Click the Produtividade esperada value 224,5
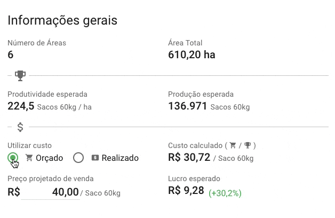The width and height of the screenshot is (335, 218). (21, 106)
